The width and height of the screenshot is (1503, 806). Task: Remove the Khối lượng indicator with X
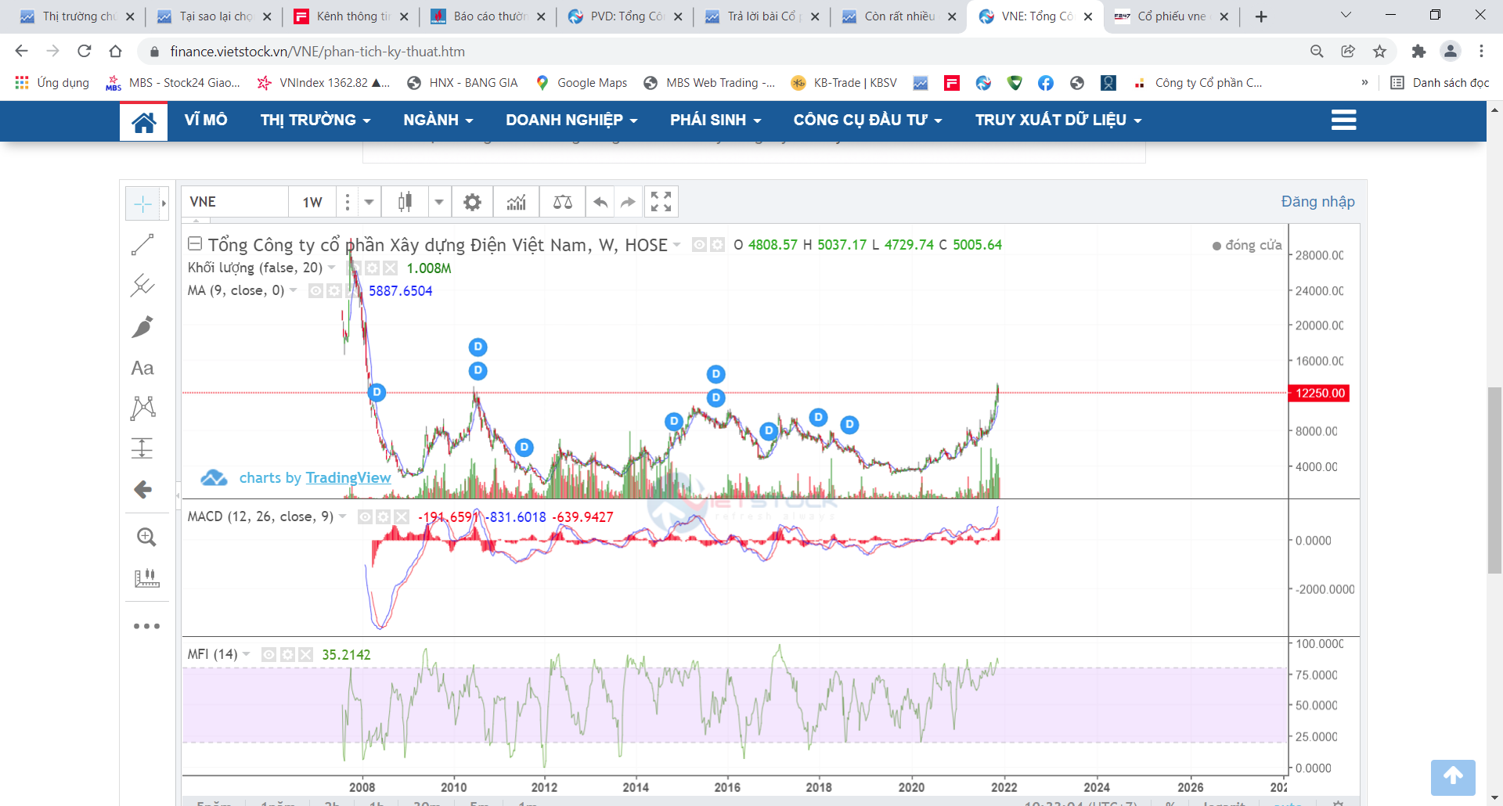coord(391,268)
